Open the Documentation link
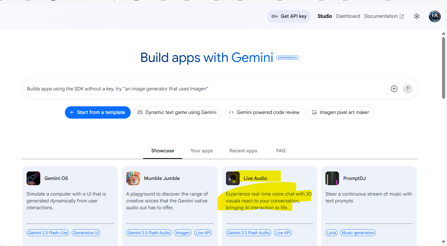 click(384, 16)
